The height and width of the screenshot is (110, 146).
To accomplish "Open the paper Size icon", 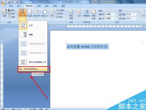I will [x=45, y=14].
